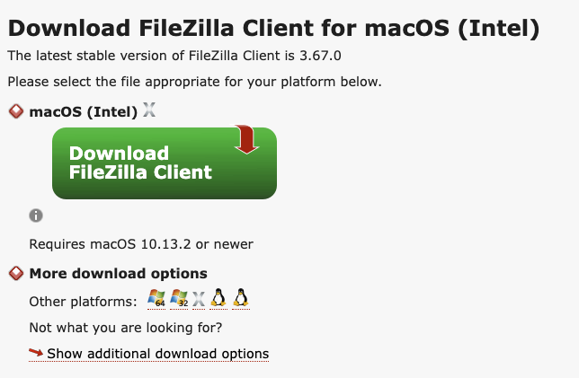
Task: Click the red diamond beside More download options
Action: click(x=15, y=273)
